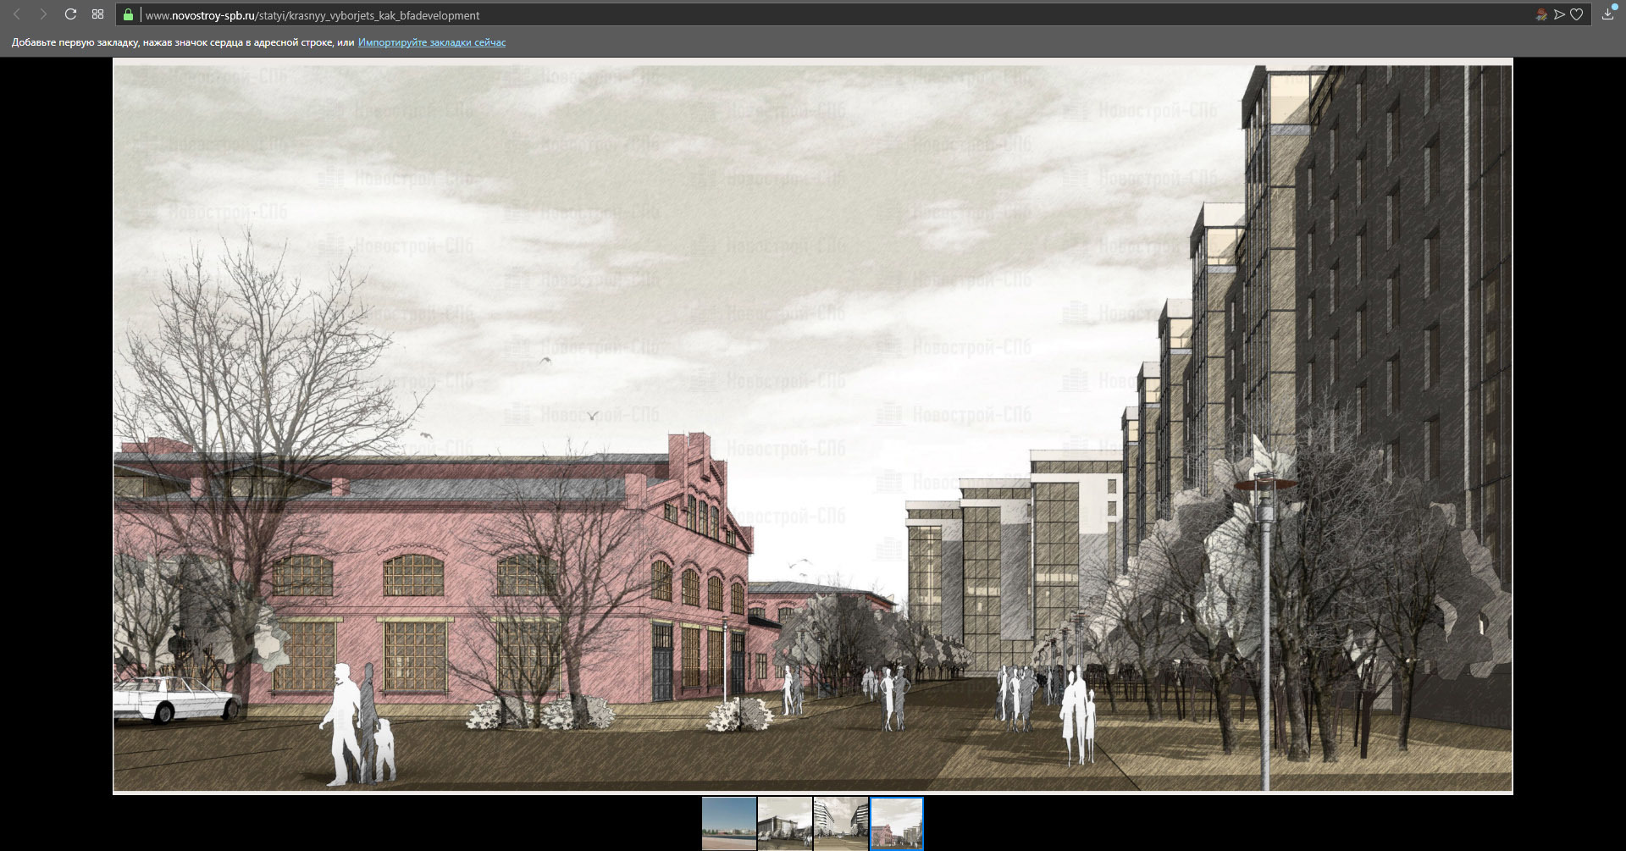1626x851 pixels.
Task: Reload the current page
Action: [70, 14]
